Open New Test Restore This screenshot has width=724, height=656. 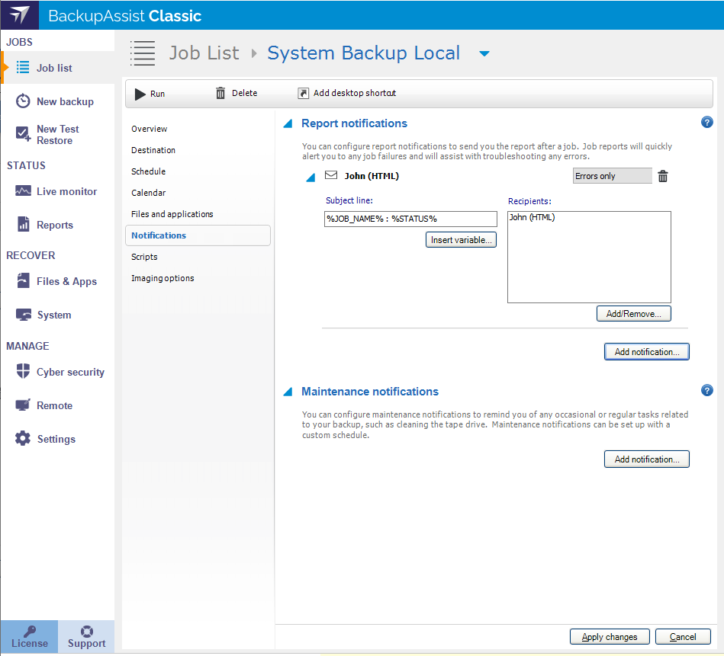click(57, 135)
